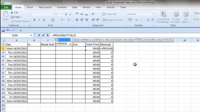This screenshot has width=200, height=112.
Task: Open the font size dropdown
Action: [x=62, y=14]
